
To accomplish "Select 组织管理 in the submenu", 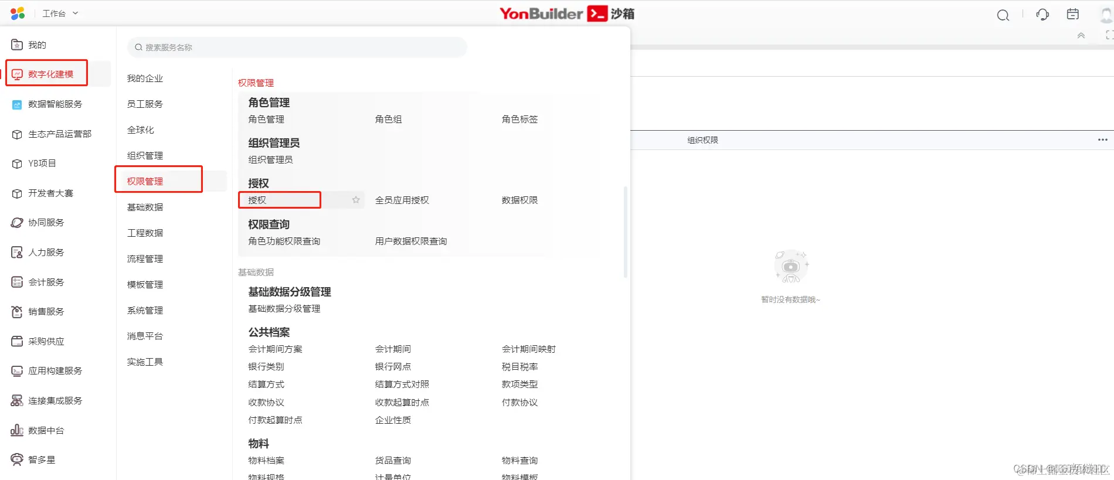I will pos(145,156).
